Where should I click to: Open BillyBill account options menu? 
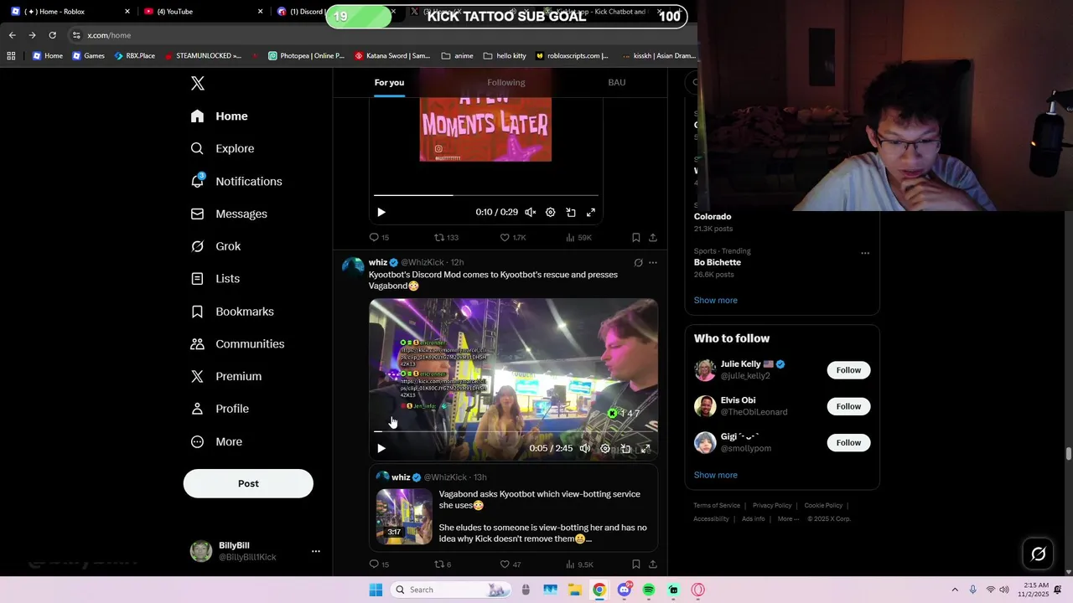(x=316, y=551)
